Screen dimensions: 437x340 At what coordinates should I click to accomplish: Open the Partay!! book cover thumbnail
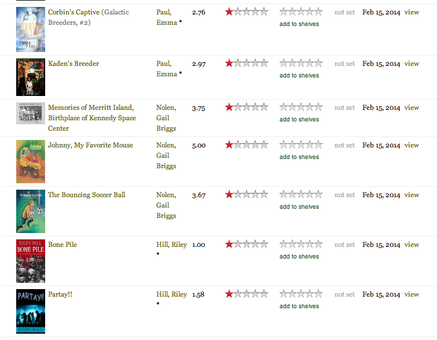coord(30,311)
